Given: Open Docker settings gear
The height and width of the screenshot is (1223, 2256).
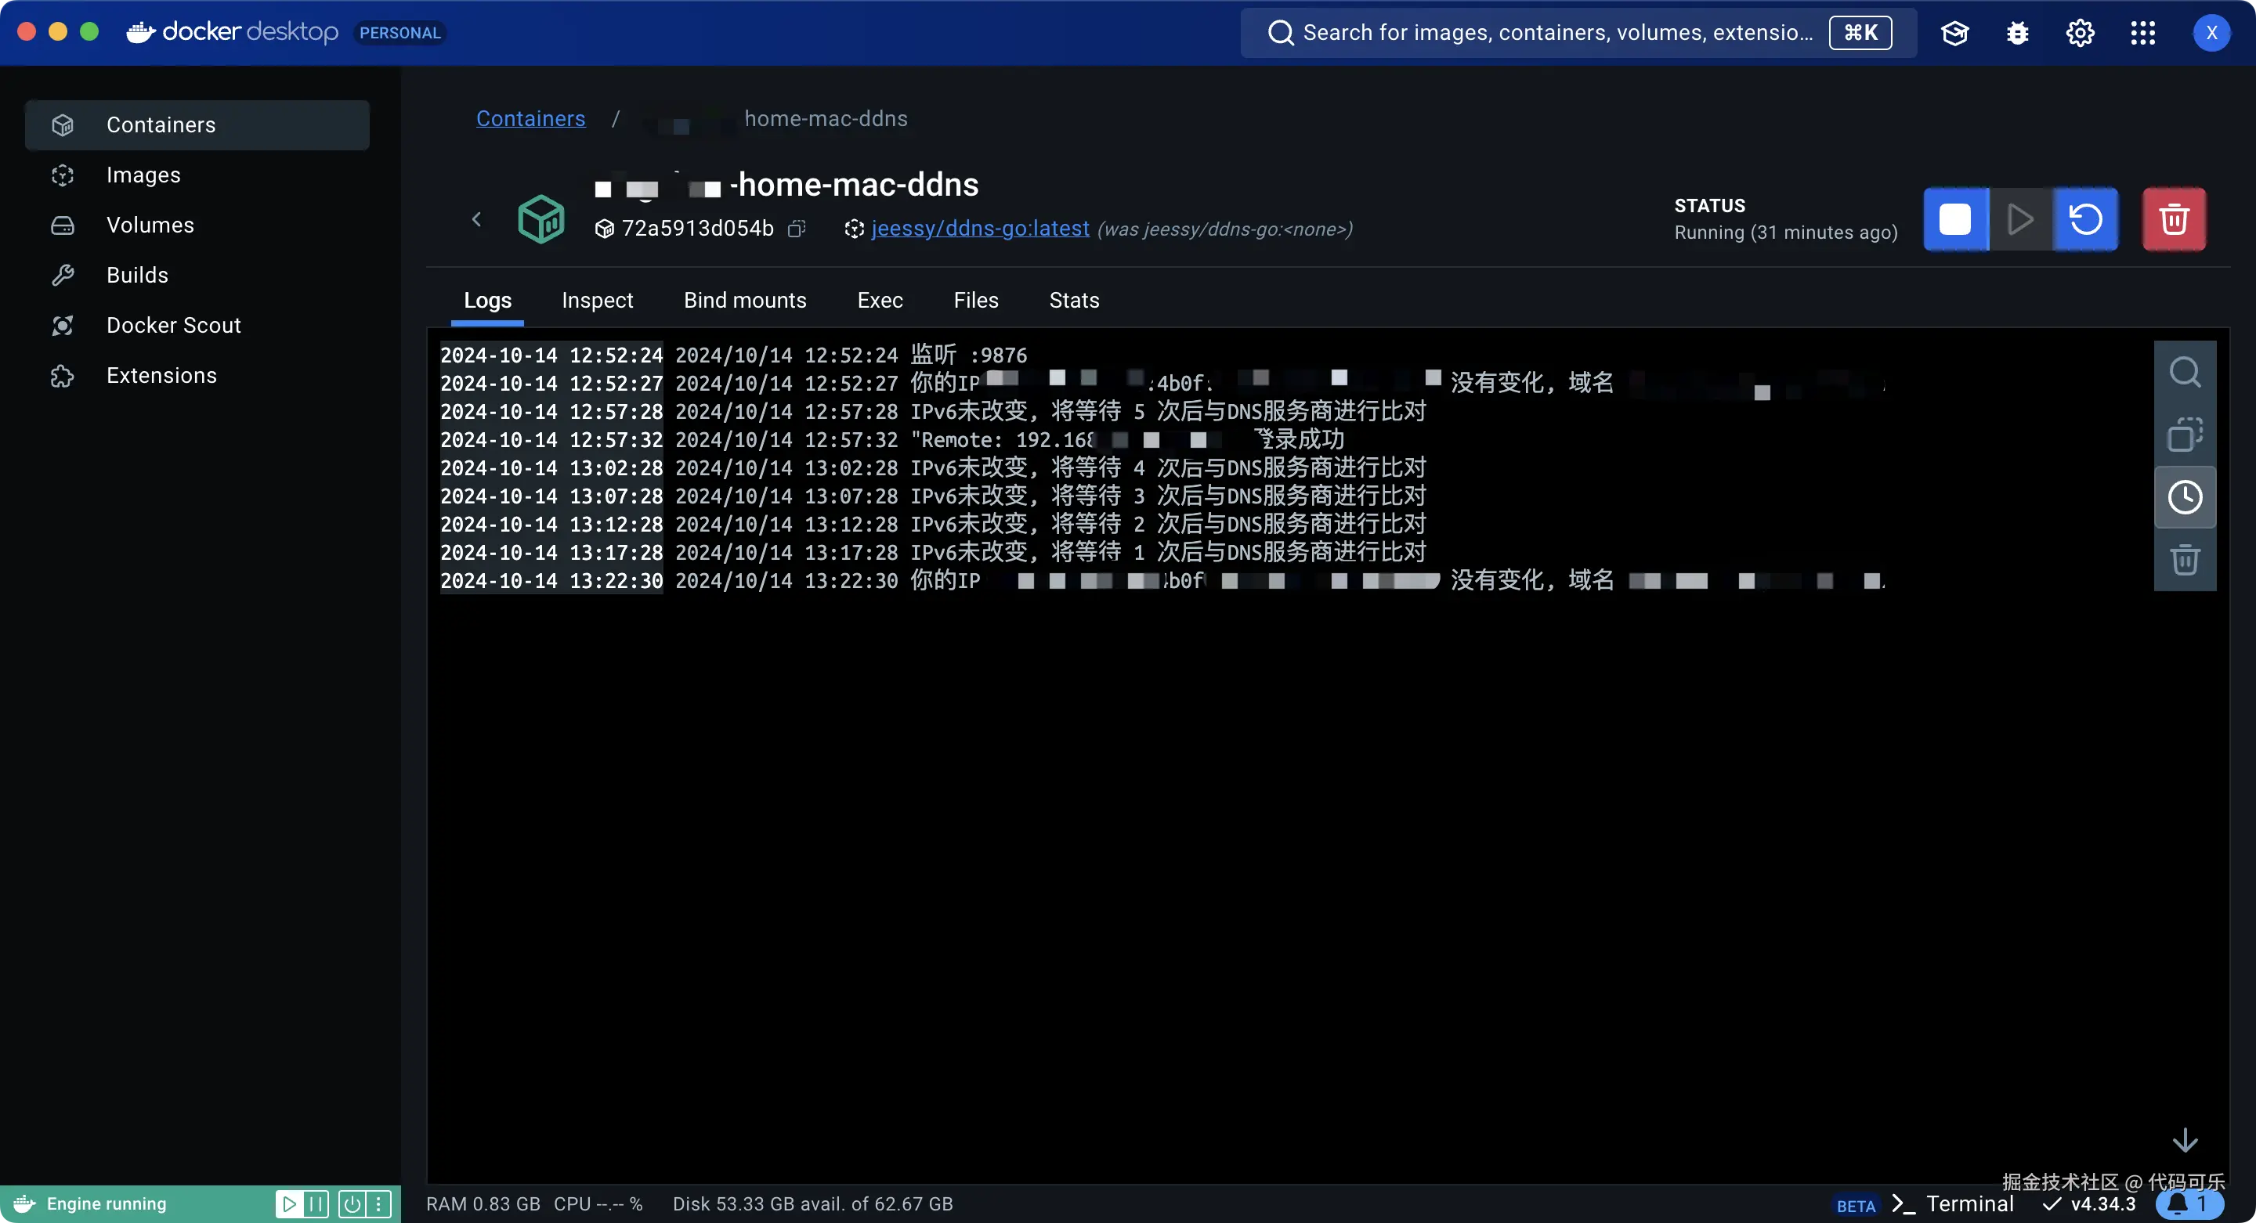Looking at the screenshot, I should click(2080, 33).
